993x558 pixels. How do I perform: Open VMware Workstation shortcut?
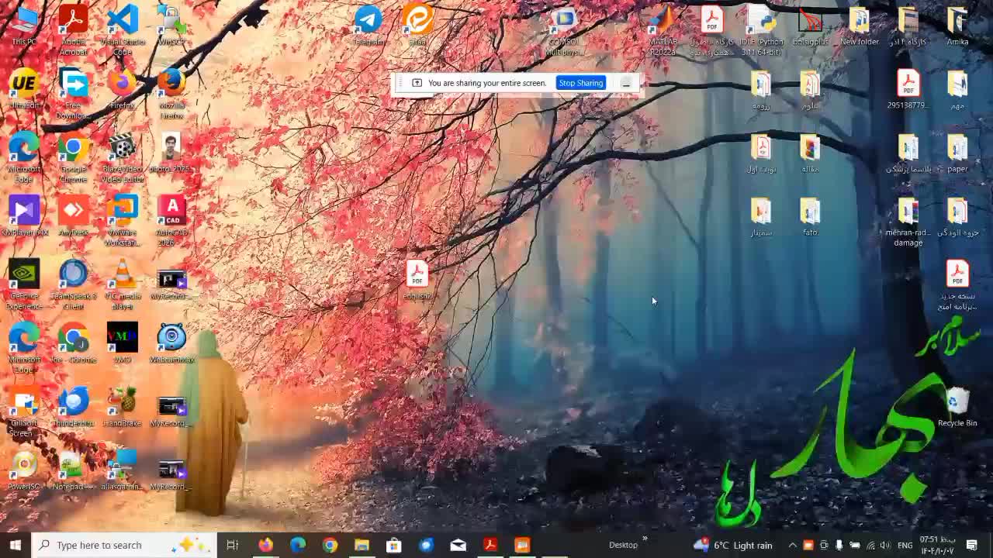pos(123,212)
